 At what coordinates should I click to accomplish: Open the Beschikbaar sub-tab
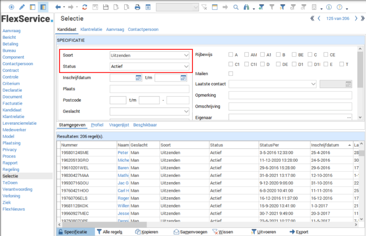(145, 125)
